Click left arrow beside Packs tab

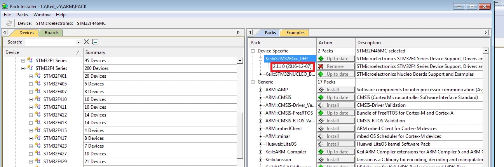click(251, 33)
